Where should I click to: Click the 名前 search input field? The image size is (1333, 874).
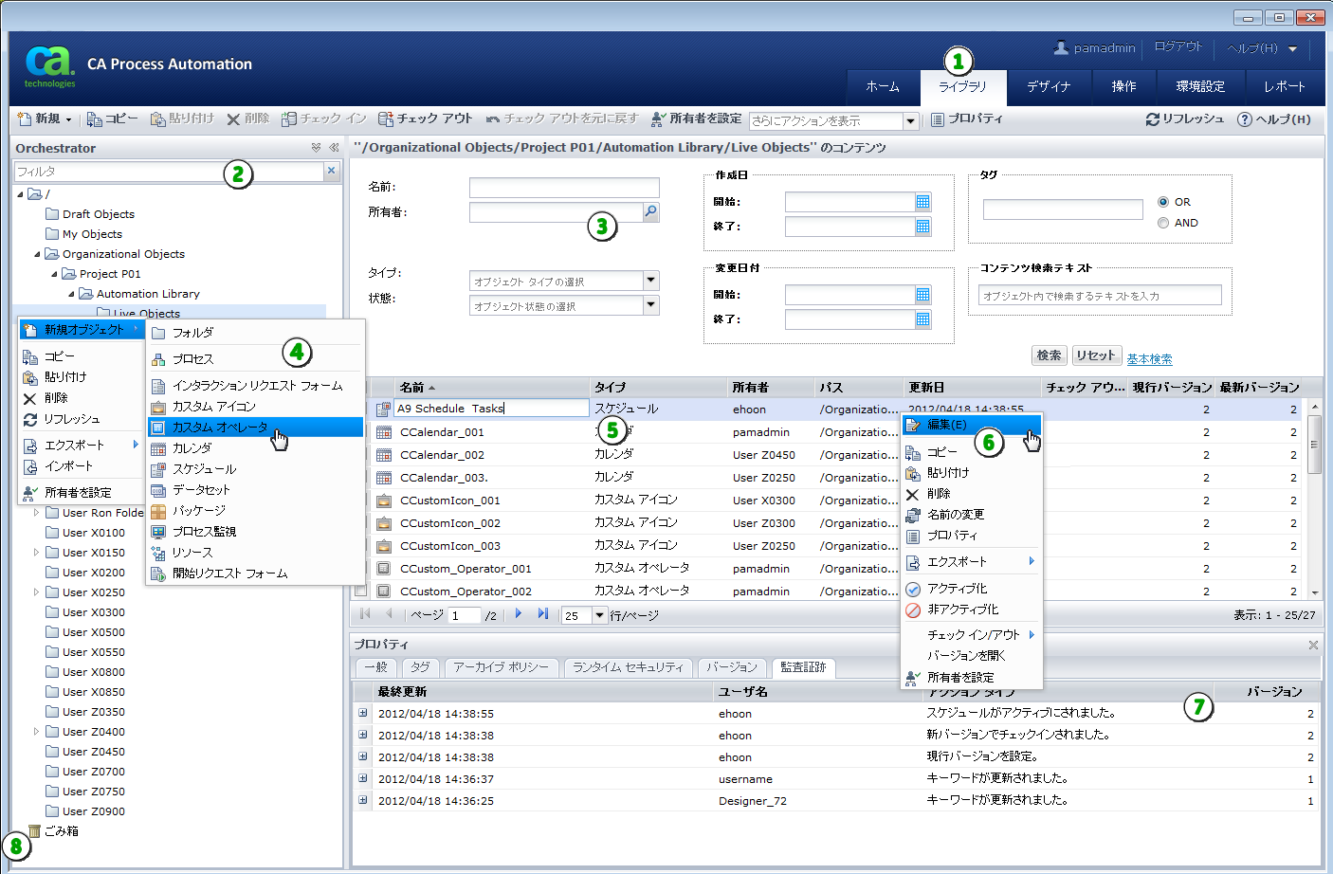click(564, 188)
